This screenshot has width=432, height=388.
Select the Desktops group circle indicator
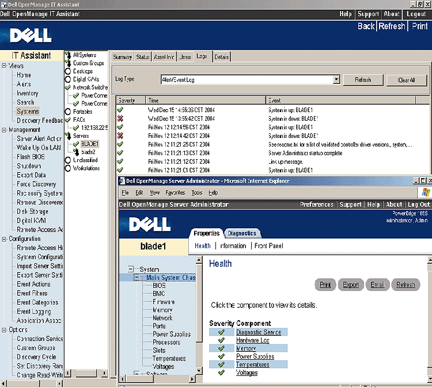68,71
